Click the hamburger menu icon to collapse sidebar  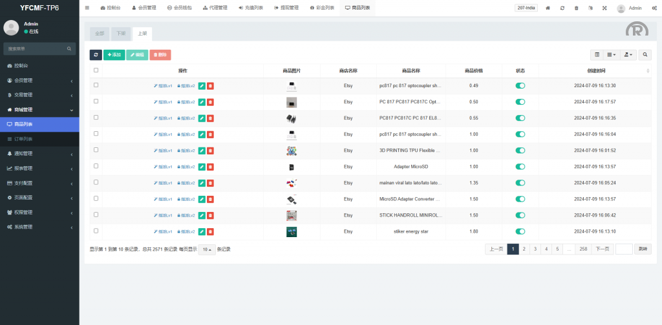(x=87, y=8)
